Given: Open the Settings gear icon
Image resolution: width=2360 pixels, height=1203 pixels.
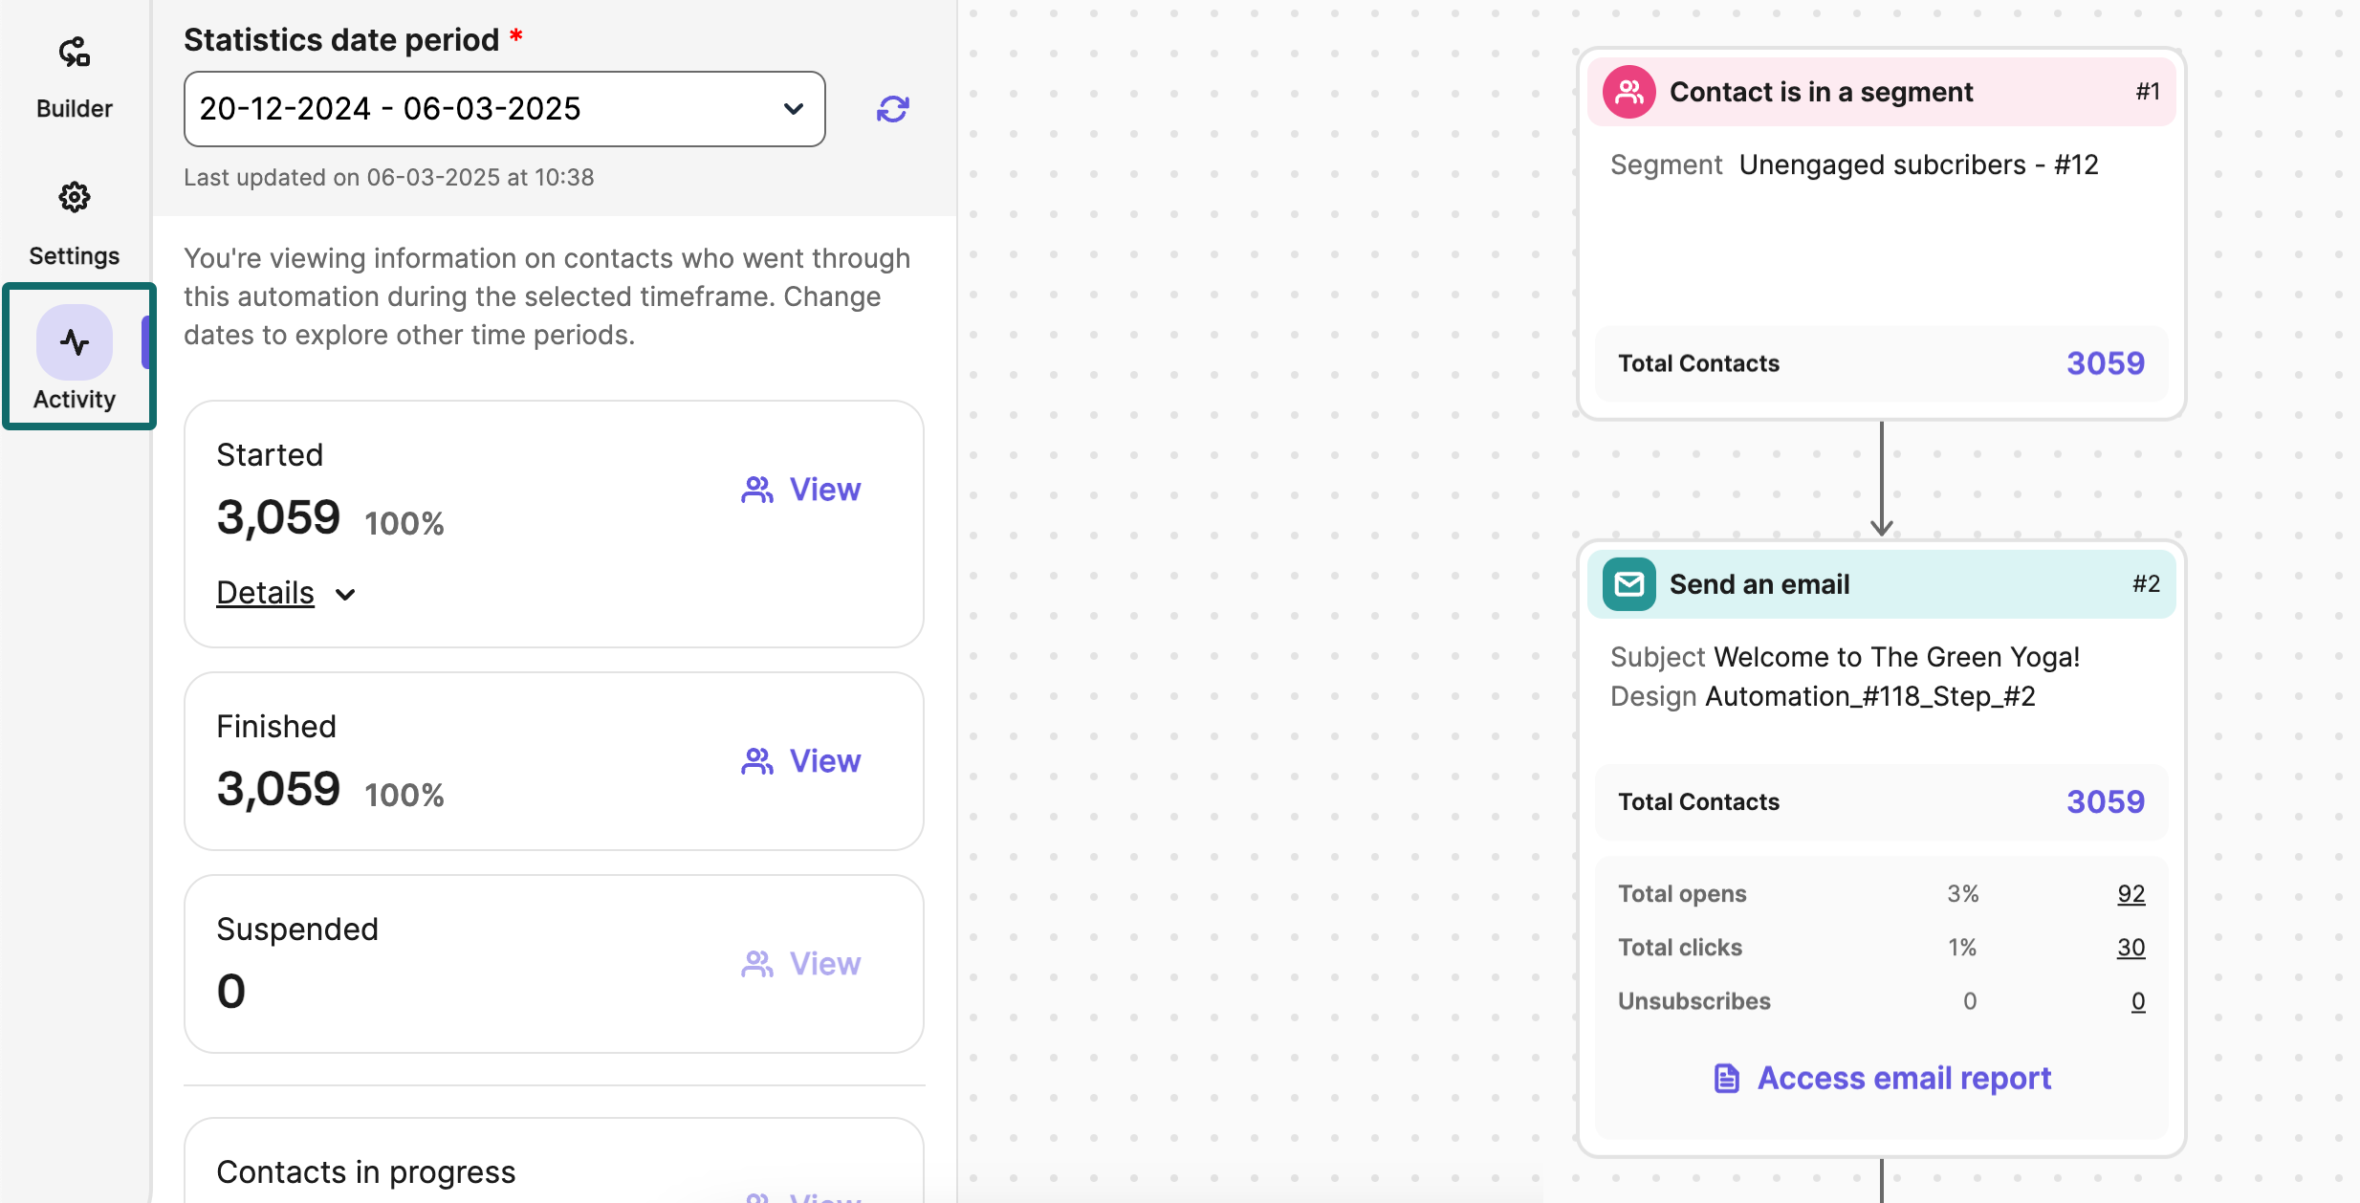Looking at the screenshot, I should pos(75,198).
